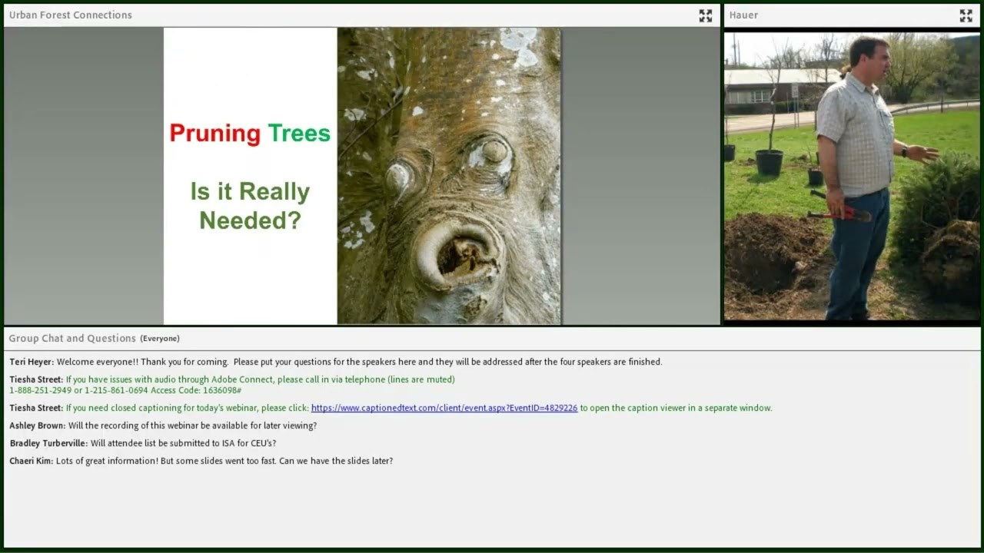The width and height of the screenshot is (984, 553).
Task: Open the captionedtext.com caption viewer link
Action: [444, 408]
